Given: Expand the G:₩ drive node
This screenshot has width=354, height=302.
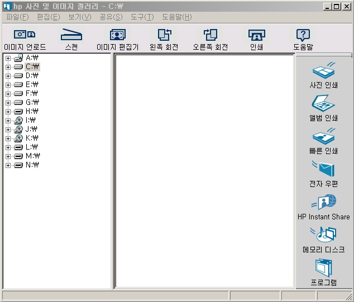Looking at the screenshot, I should click(8, 103).
